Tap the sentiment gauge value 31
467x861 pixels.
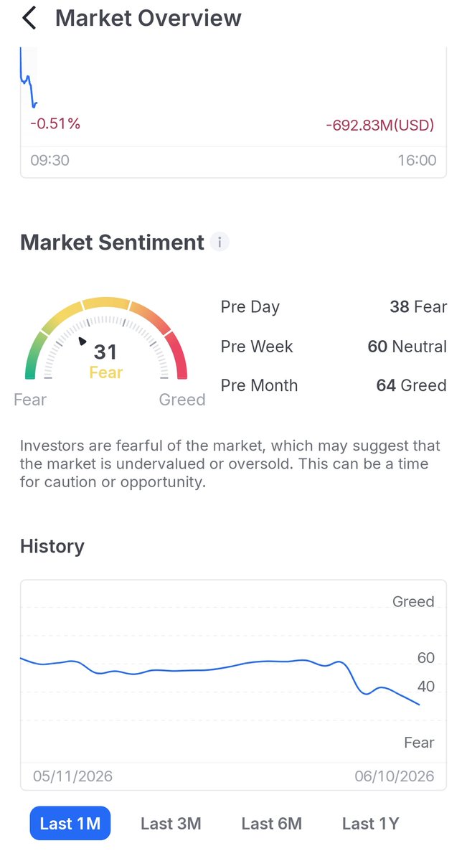click(x=105, y=352)
